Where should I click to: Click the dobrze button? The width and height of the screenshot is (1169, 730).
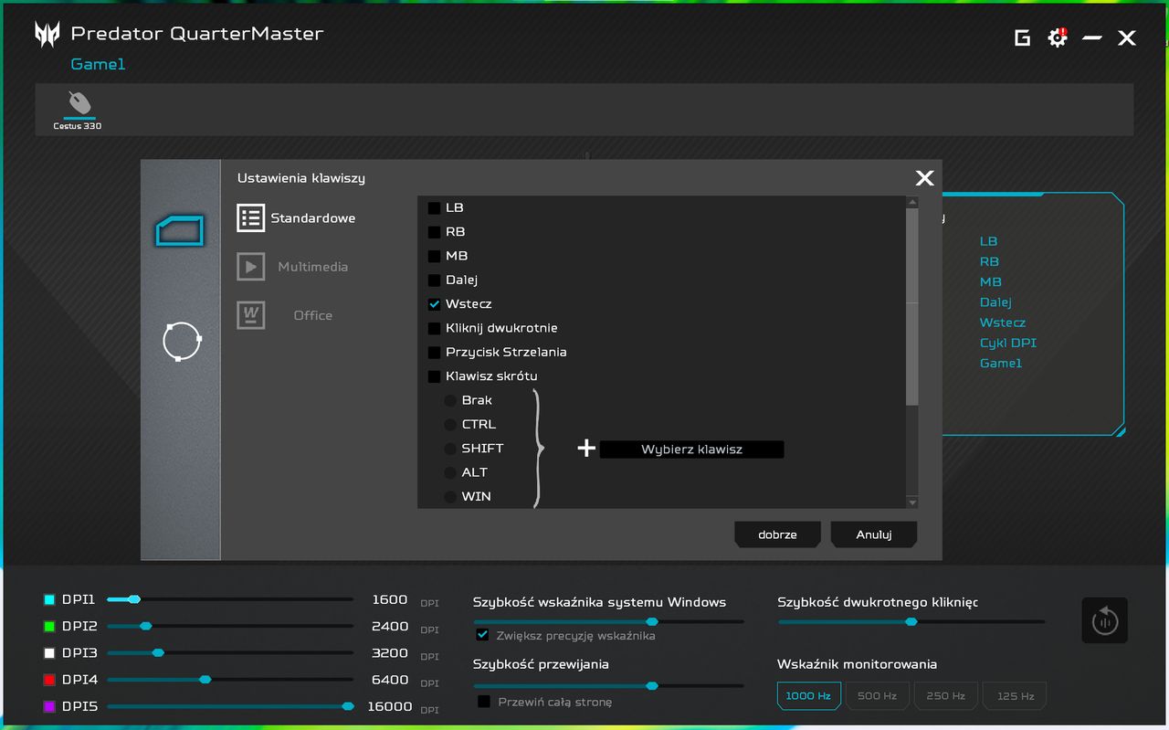point(777,534)
